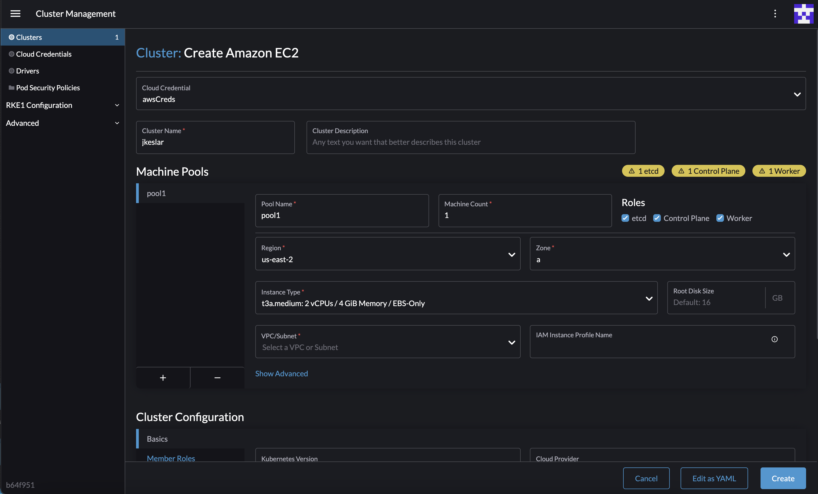Image resolution: width=818 pixels, height=494 pixels.
Task: Disable the Control Plane role
Action: 657,218
